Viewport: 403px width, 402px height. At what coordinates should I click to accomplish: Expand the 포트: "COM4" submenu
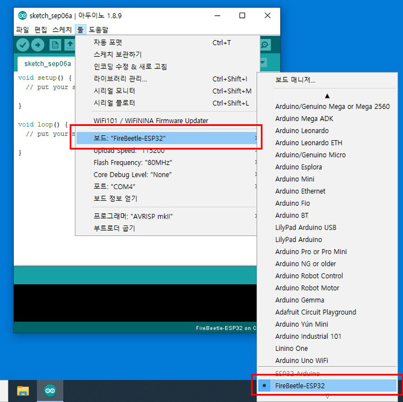(166, 187)
